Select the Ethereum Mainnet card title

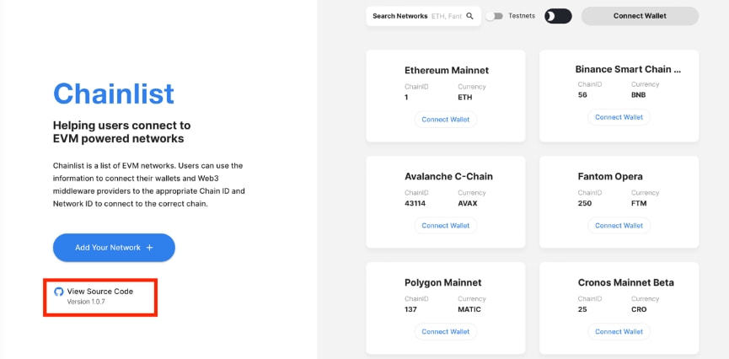[447, 71]
